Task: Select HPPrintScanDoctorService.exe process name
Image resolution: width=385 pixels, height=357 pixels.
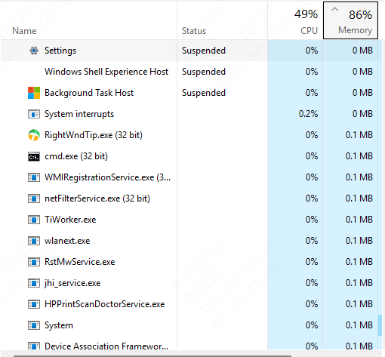Action: coord(104,304)
